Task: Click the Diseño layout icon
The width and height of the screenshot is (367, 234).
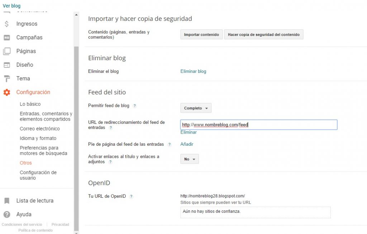Action: (x=7, y=65)
